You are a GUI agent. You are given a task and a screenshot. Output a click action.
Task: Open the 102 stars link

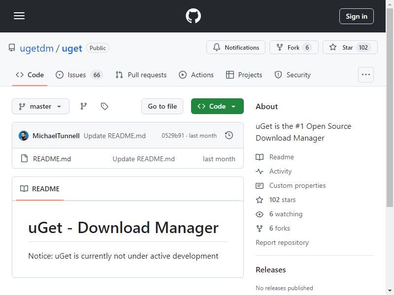(x=282, y=200)
